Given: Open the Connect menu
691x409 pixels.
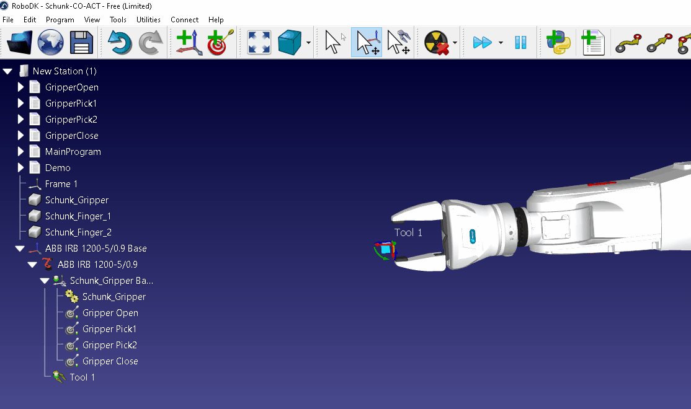Looking at the screenshot, I should coord(185,20).
